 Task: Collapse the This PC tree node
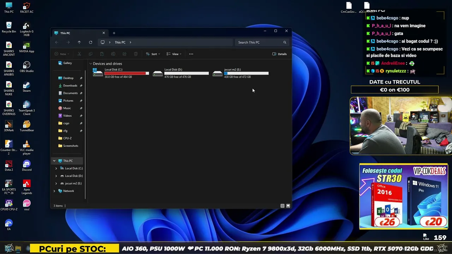[x=54, y=161]
